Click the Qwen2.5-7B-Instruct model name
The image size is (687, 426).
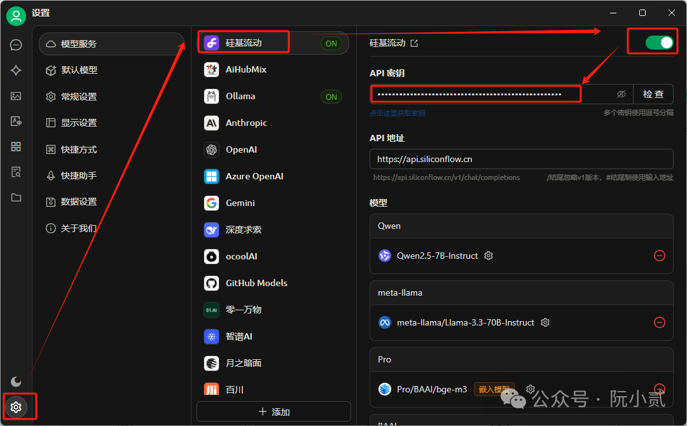click(437, 256)
